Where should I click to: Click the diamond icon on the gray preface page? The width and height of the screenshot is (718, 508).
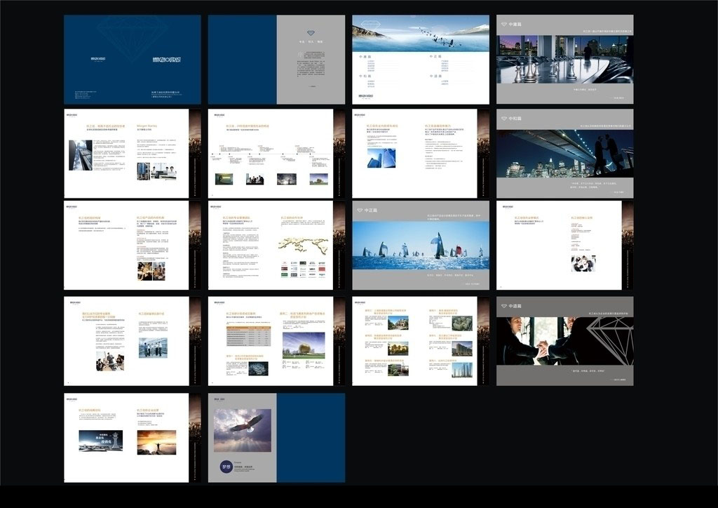click(x=311, y=32)
